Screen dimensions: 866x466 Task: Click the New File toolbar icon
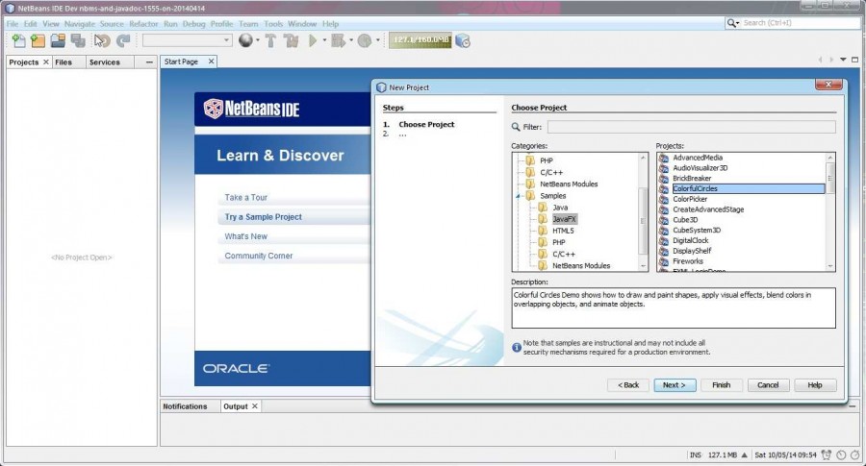point(18,40)
